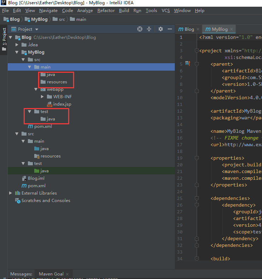Close the MyBlog editor tab
Image resolution: width=262 pixels, height=279 pixels.
pyautogui.click(x=231, y=29)
